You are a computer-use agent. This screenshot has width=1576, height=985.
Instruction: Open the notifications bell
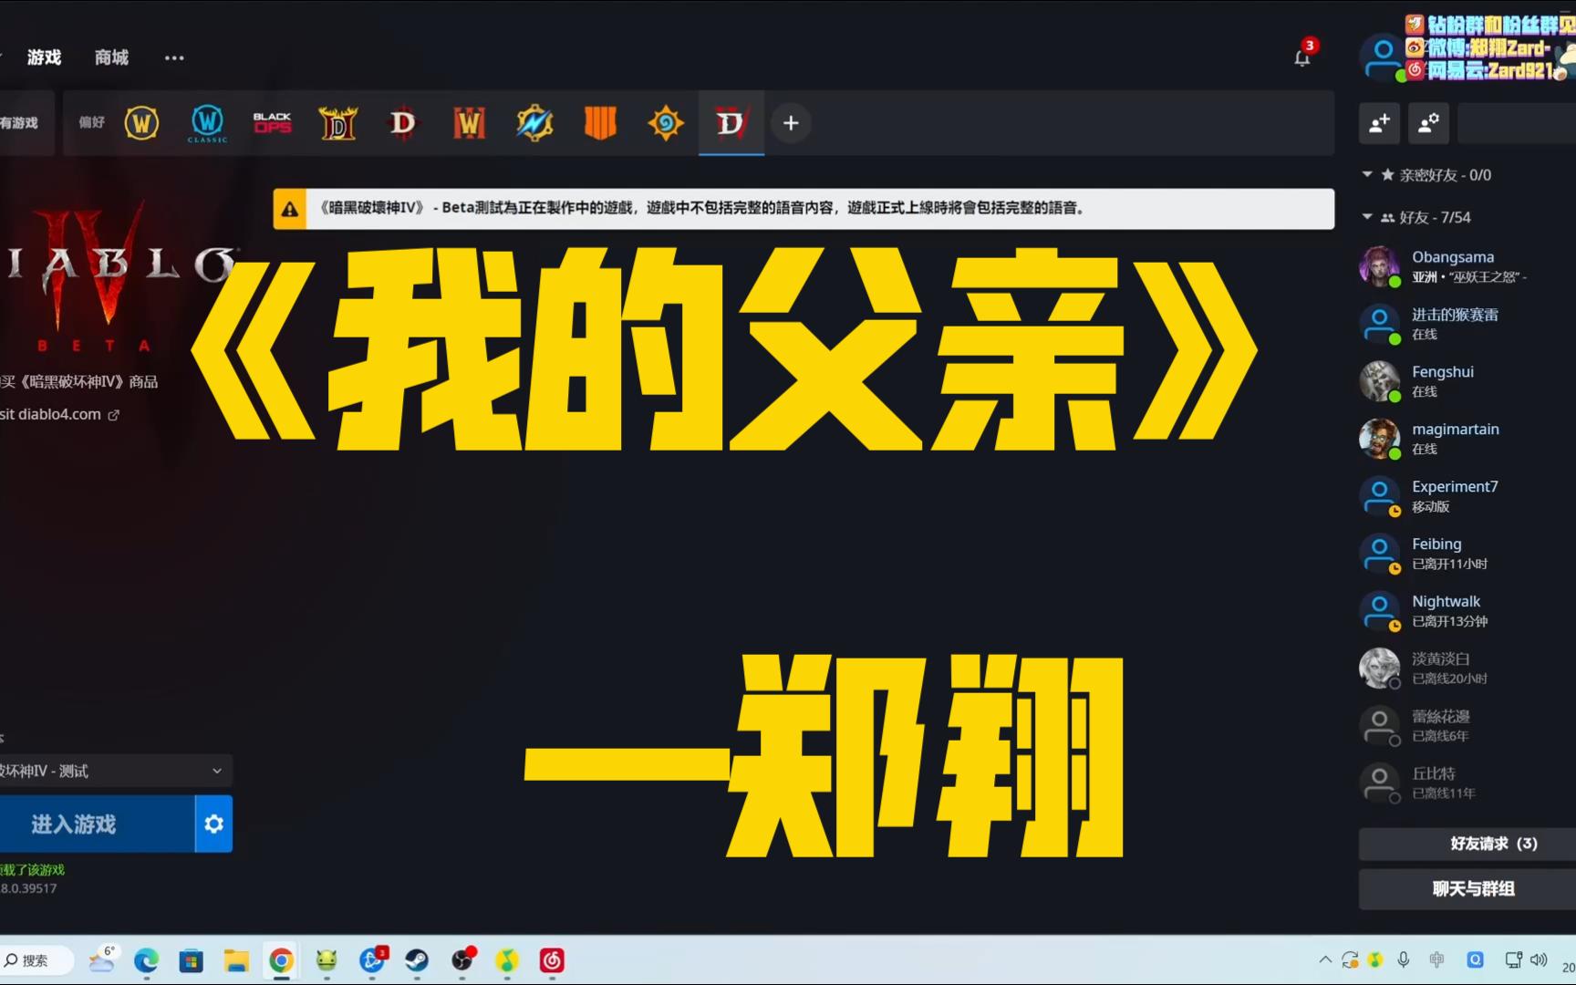(1302, 57)
